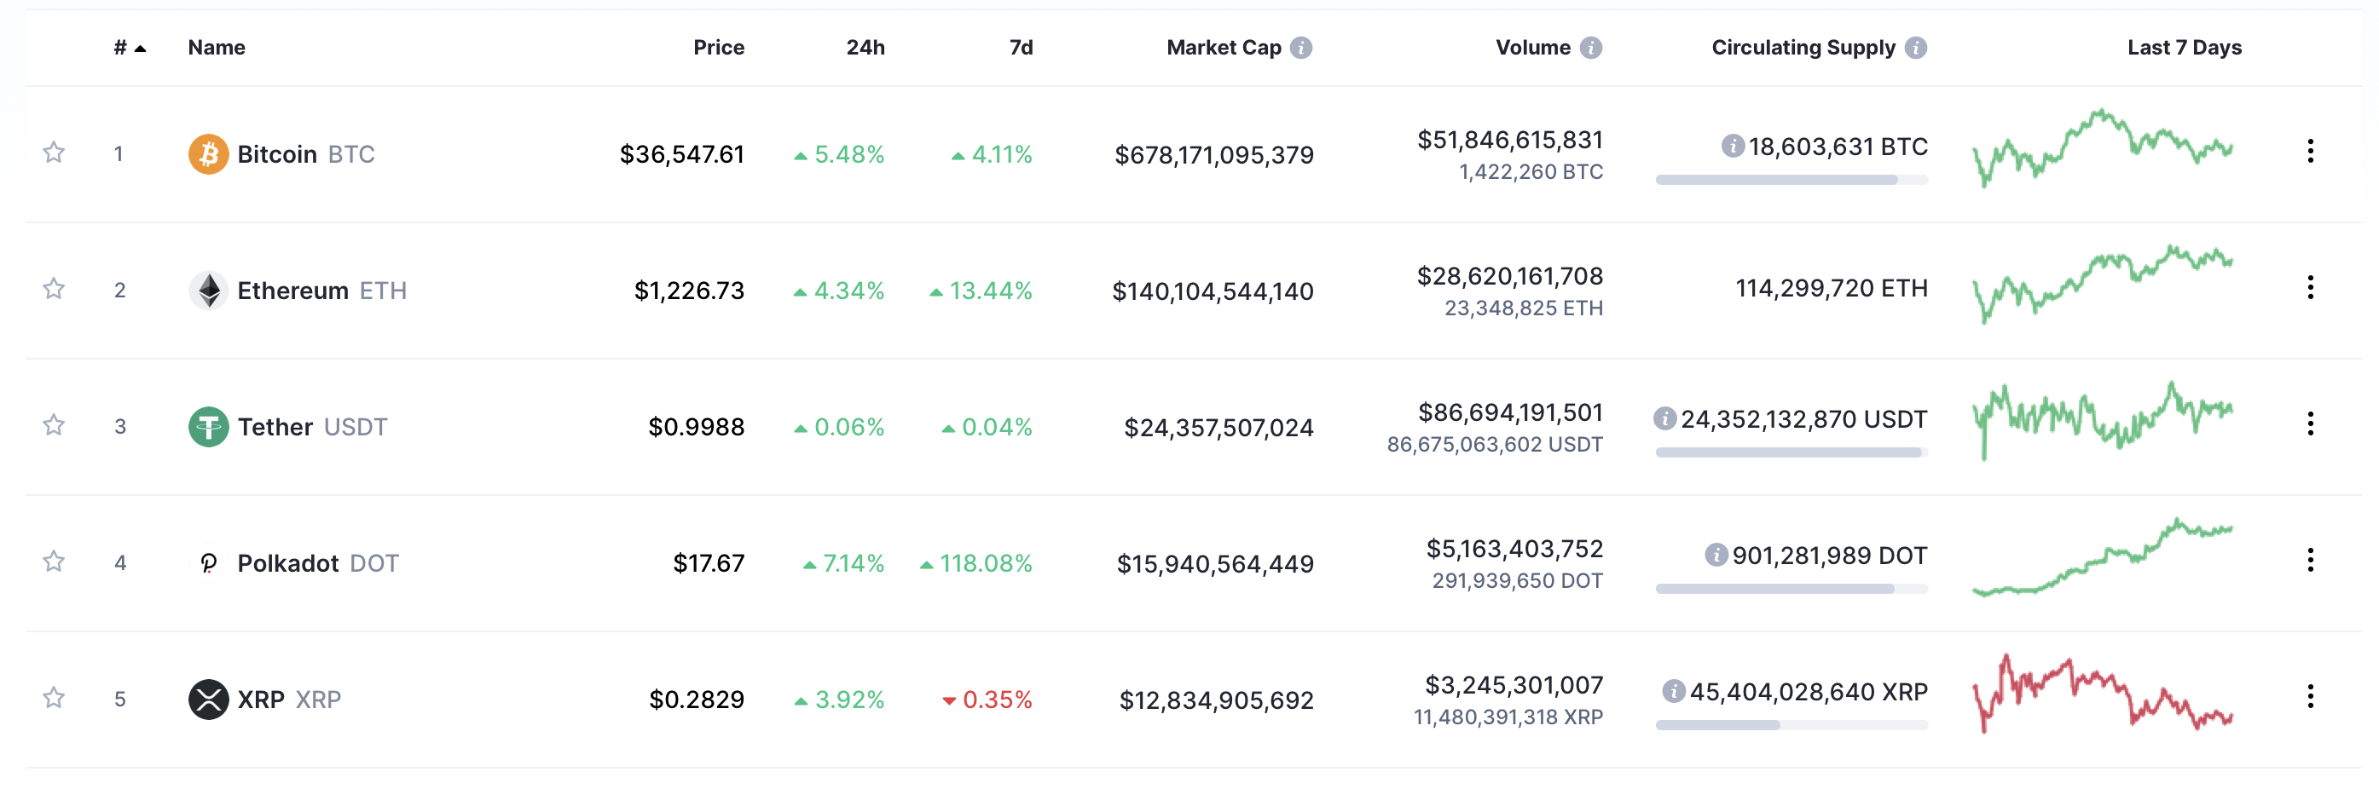This screenshot has height=789, width=2379.
Task: Click the Last 7 Days header
Action: (2184, 48)
